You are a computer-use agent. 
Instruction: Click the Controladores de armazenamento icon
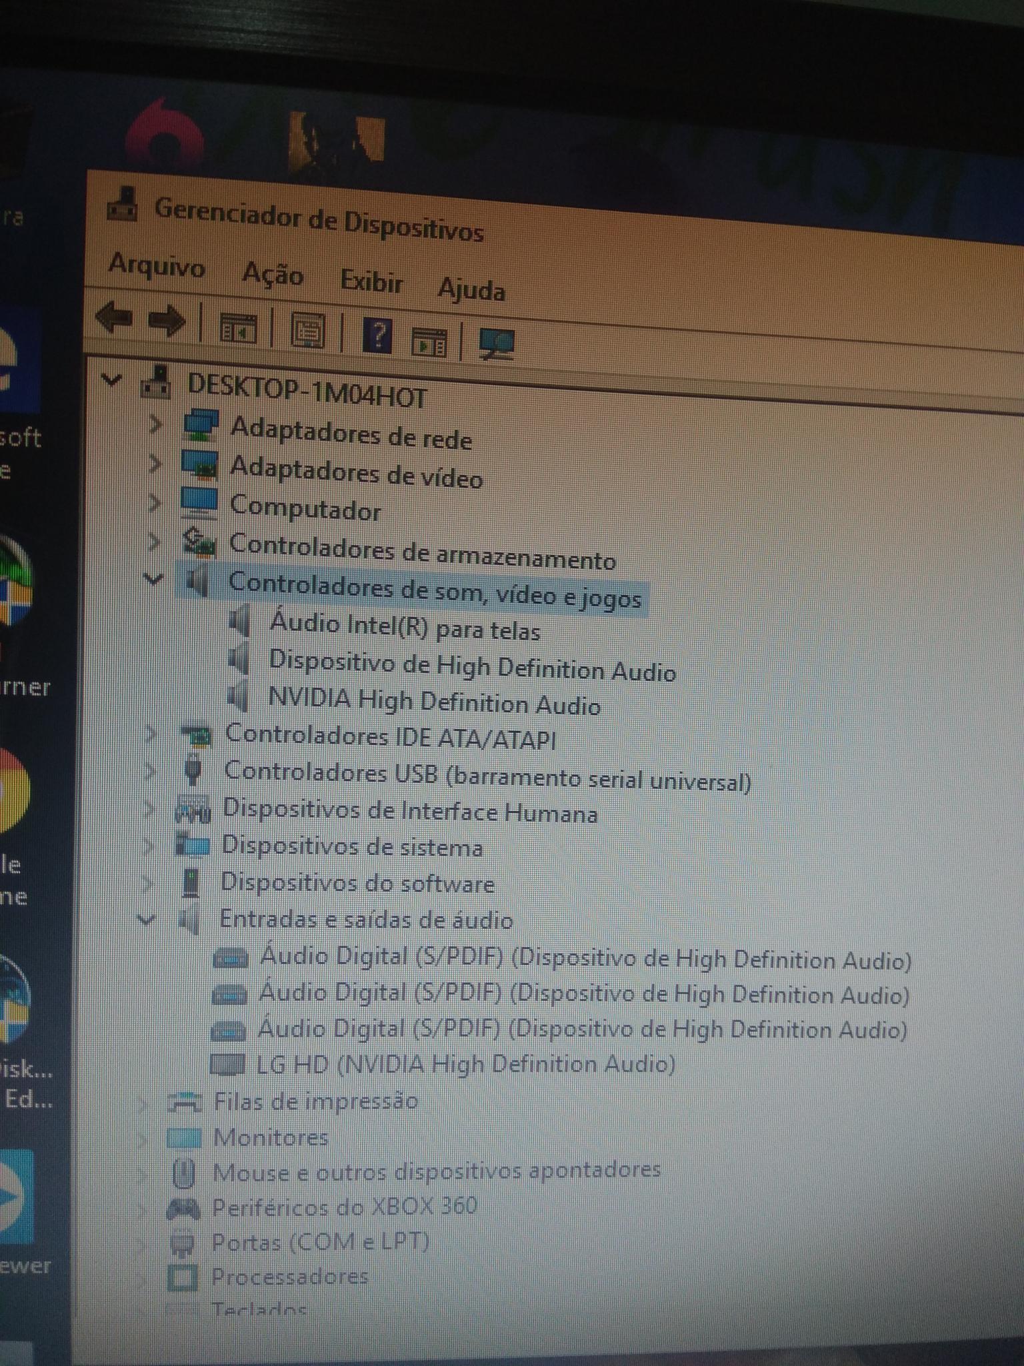pyautogui.click(x=199, y=542)
